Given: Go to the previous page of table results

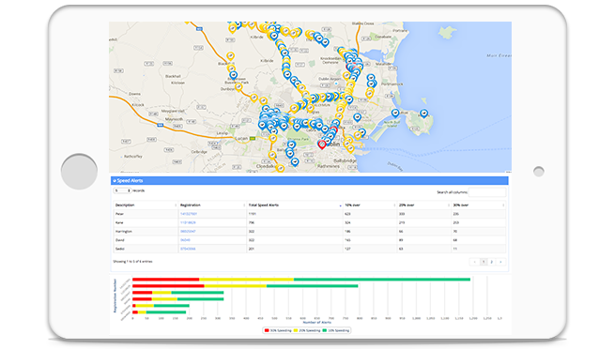Looking at the screenshot, I should pyautogui.click(x=475, y=262).
